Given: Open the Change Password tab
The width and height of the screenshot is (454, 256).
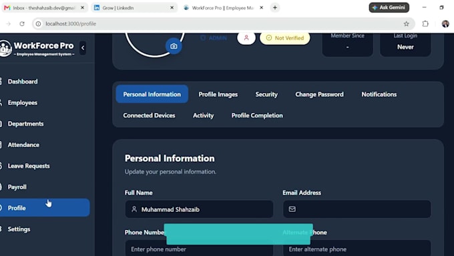Looking at the screenshot, I should coord(319,94).
